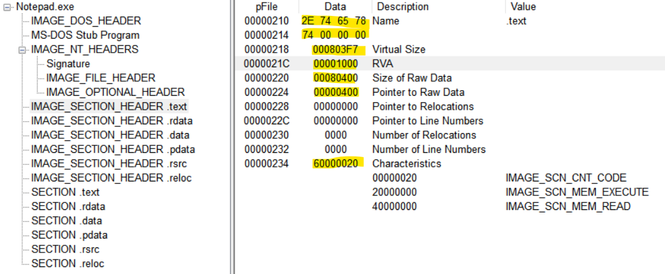
Task: Collapse the Notepad.exe root node
Action: tap(7, 7)
